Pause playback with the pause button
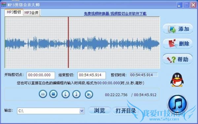Image resolution: width=198 pixels, height=124 pixels. click(x=43, y=94)
